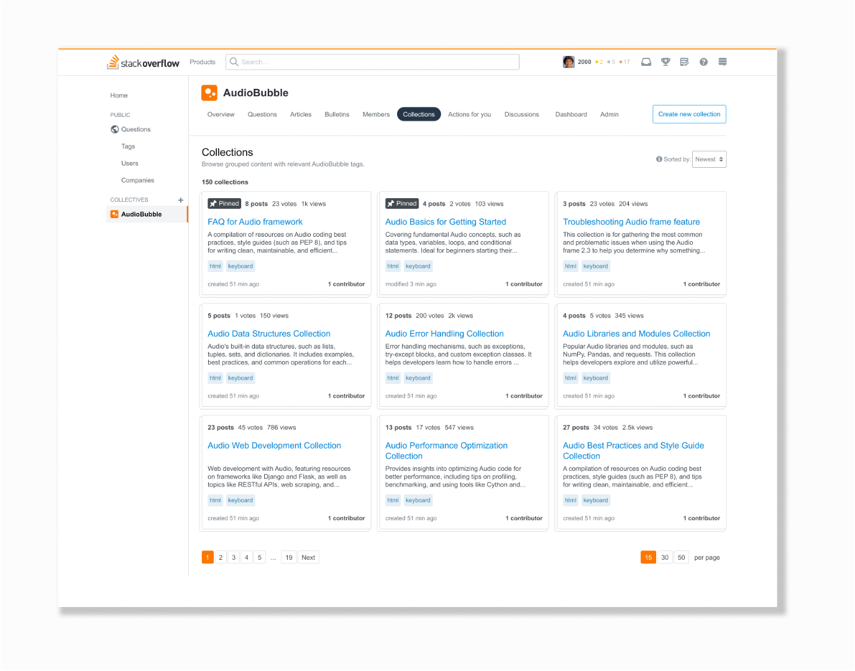Click the Pinned badge on Audio Basics card
Screen dimensions: 855x671
click(402, 204)
